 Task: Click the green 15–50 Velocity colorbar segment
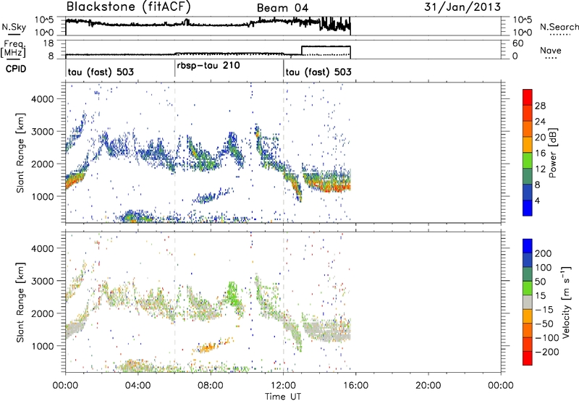pyautogui.click(x=528, y=288)
